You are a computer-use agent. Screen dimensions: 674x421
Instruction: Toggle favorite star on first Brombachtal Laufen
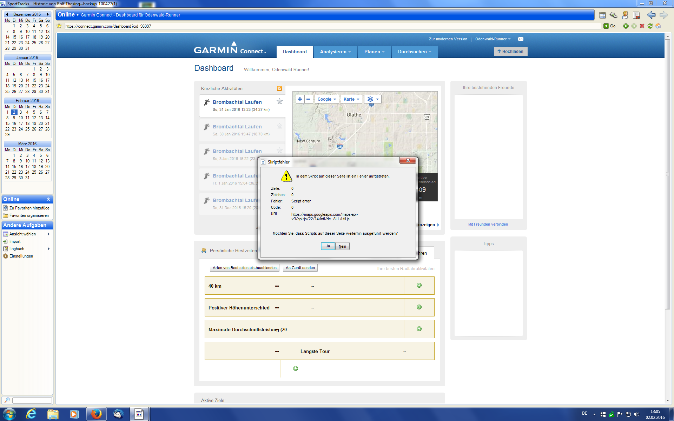pyautogui.click(x=279, y=101)
